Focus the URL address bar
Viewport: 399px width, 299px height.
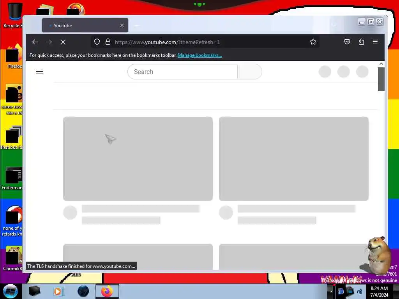205,42
